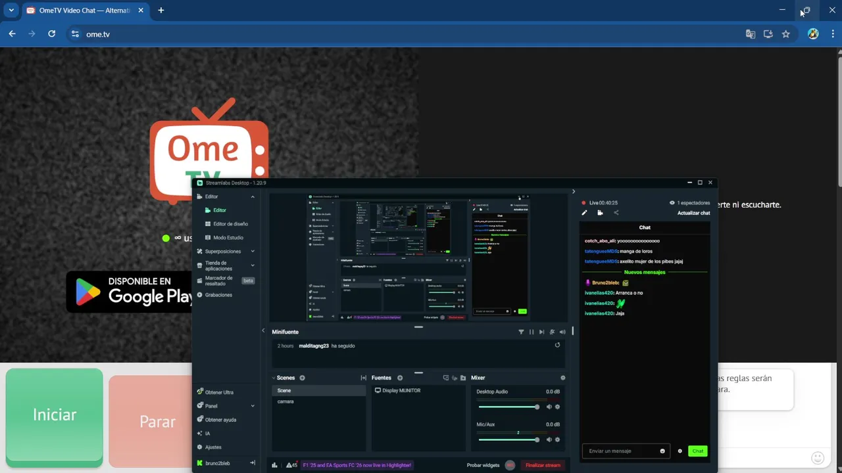Image resolution: width=842 pixels, height=473 pixels.
Task: Open scene transitions icon beside Scenes
Action: point(363,378)
